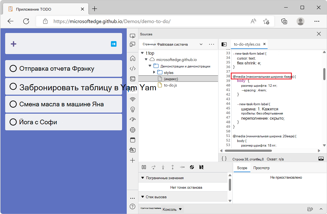
Task: Check the circle next to 'Йога с Софи'
Action: [13, 122]
